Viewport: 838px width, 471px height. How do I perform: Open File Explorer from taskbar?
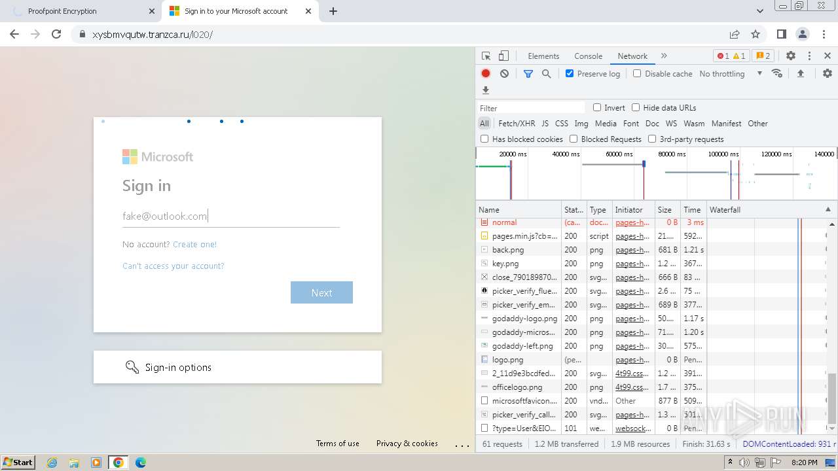pyautogui.click(x=74, y=462)
